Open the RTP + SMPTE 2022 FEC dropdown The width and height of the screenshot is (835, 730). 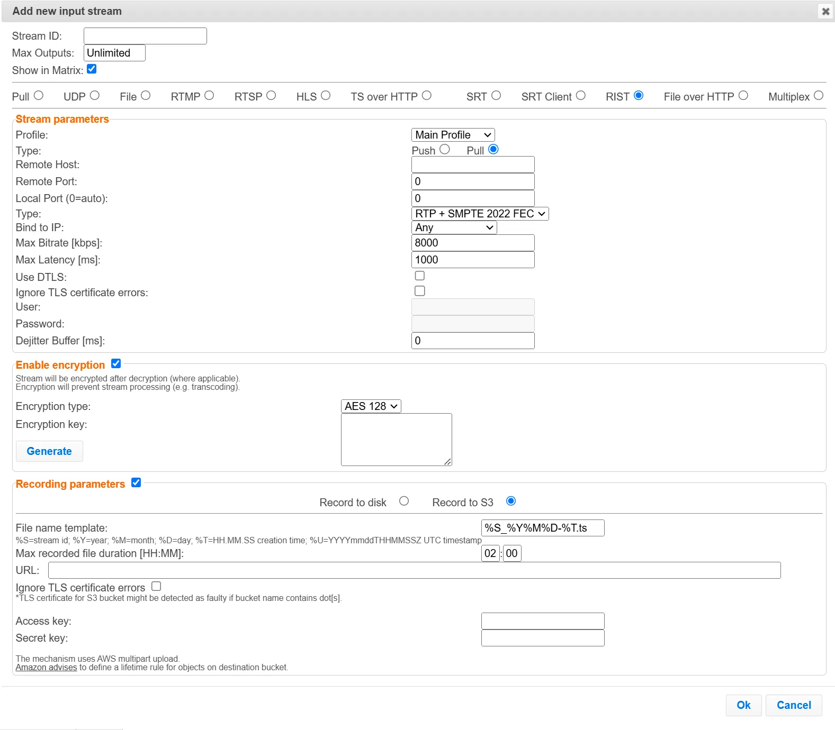(480, 214)
